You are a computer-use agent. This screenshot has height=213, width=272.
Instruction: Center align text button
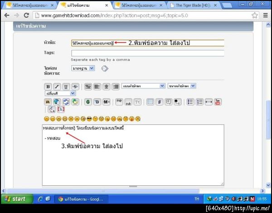(x=107, y=87)
